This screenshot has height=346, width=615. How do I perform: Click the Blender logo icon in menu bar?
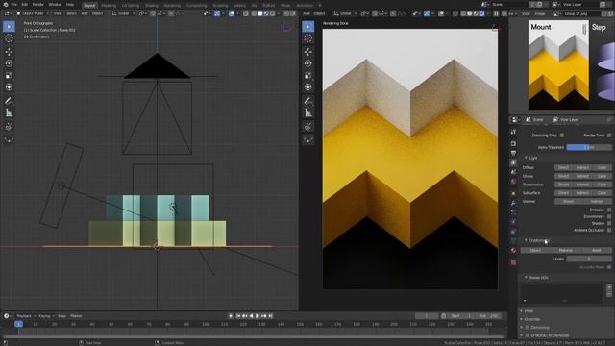click(5, 4)
